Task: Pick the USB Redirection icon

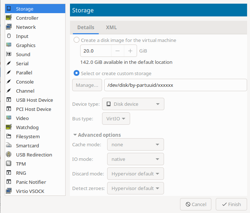Action: pos(9,155)
